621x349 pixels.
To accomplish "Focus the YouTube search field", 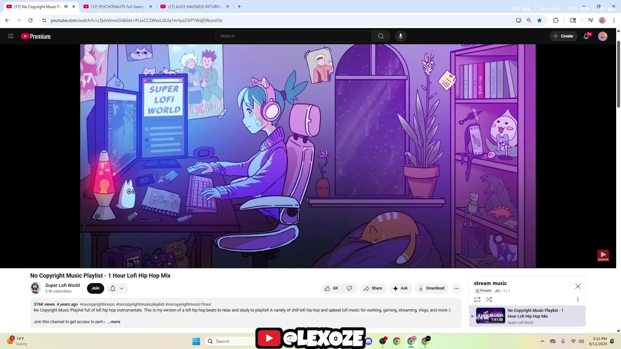I will [x=294, y=36].
